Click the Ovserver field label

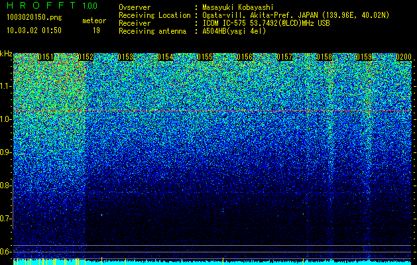(135, 7)
